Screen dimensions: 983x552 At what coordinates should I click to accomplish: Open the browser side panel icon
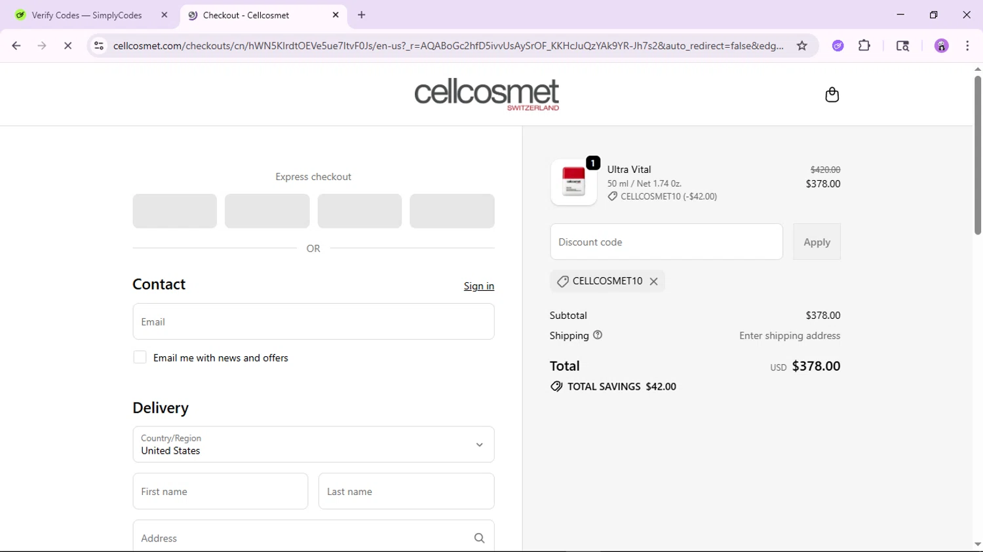pos(902,46)
